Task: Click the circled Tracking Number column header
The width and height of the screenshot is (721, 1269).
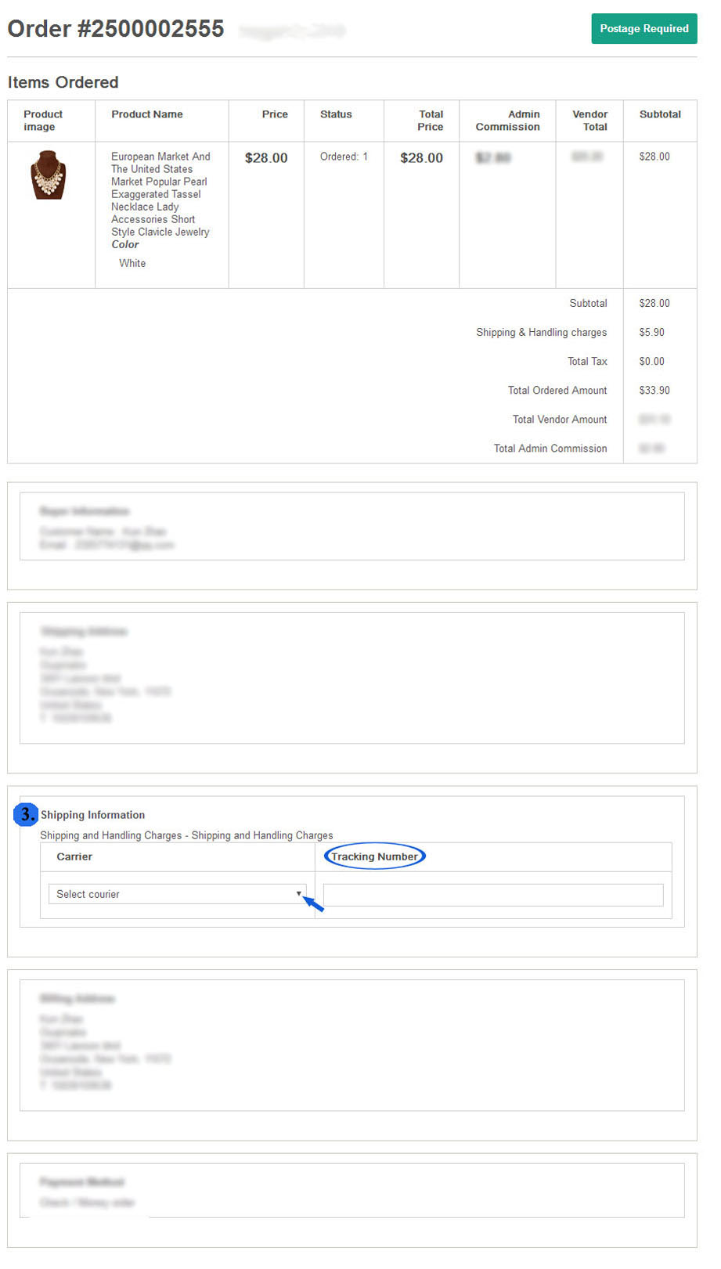Action: 374,856
